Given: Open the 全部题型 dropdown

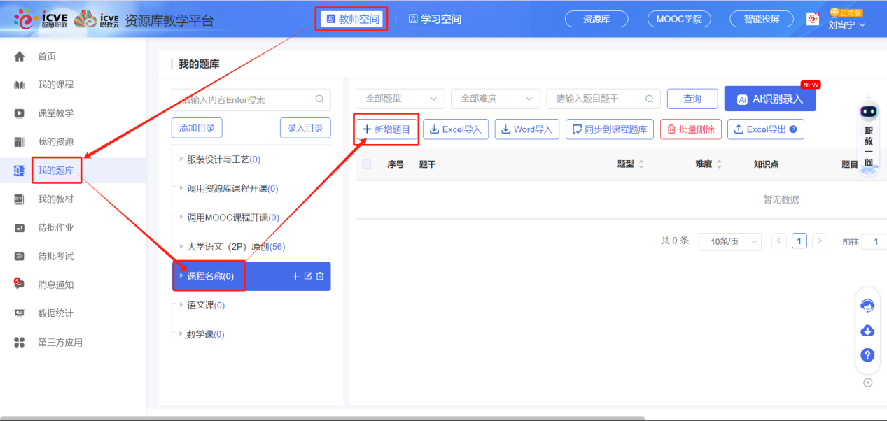Looking at the screenshot, I should coord(400,99).
